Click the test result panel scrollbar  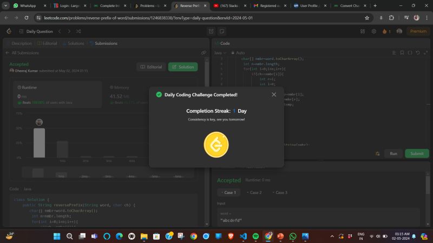tap(428, 185)
